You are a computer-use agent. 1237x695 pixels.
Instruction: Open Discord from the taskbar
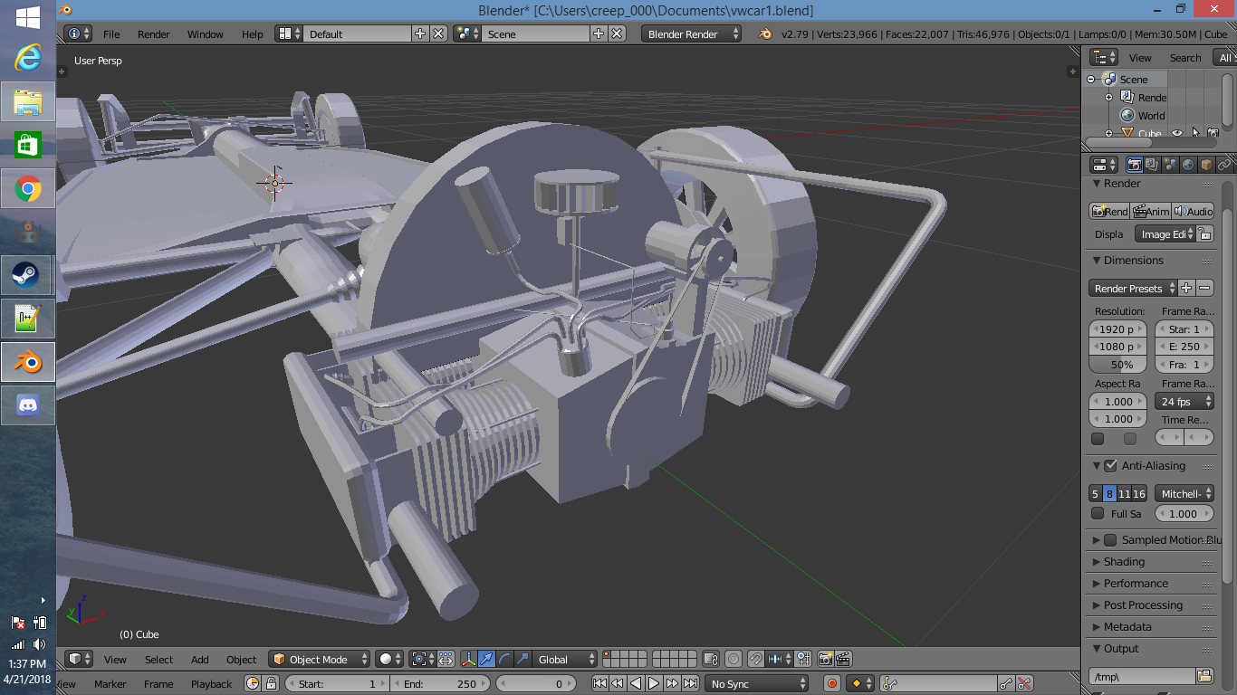[x=28, y=405]
